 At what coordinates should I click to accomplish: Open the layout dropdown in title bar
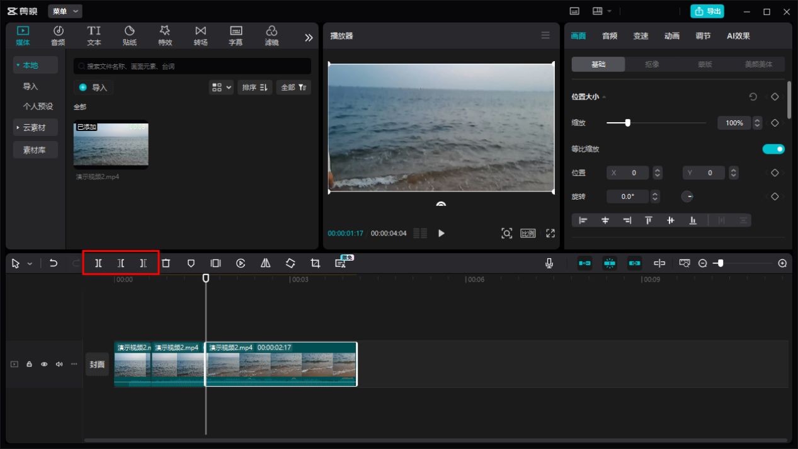[601, 11]
